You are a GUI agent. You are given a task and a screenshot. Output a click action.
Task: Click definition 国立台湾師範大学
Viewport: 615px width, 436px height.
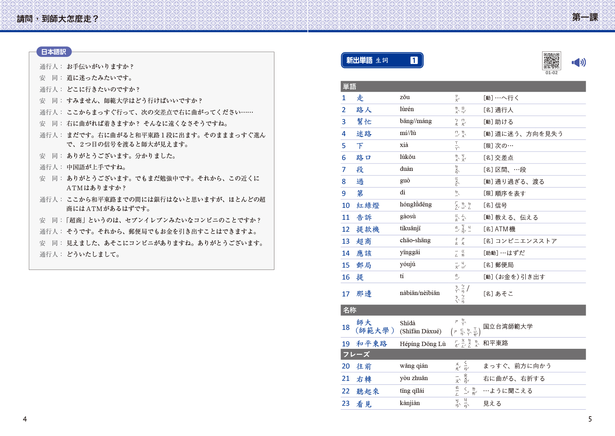click(508, 326)
